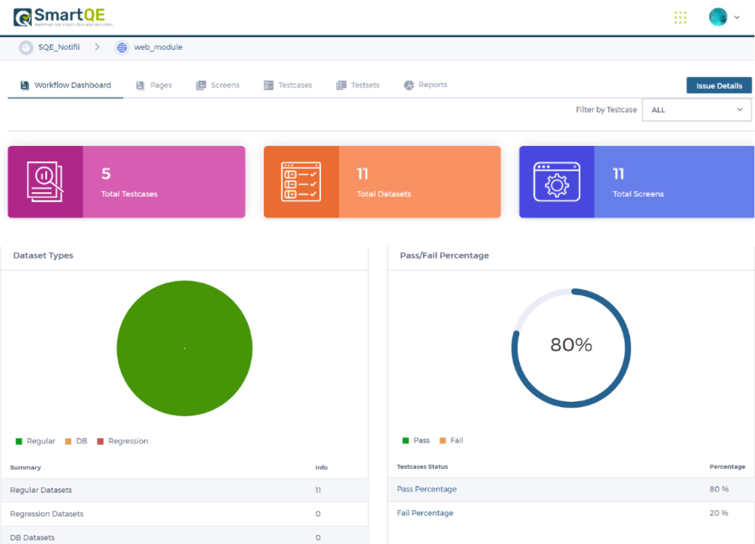The height and width of the screenshot is (544, 755).
Task: Open the Total Testcases card
Action: [x=127, y=182]
